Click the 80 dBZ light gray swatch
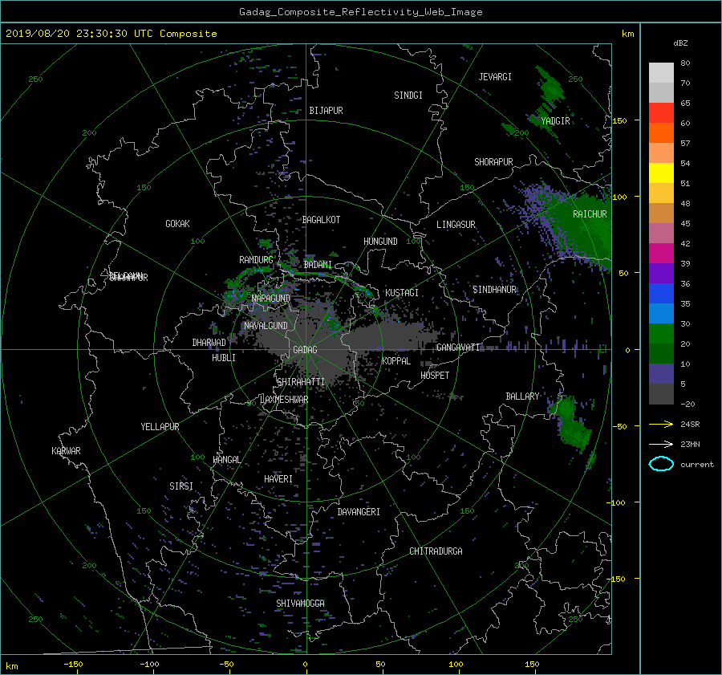Screen dimensions: 722x675 661,72
